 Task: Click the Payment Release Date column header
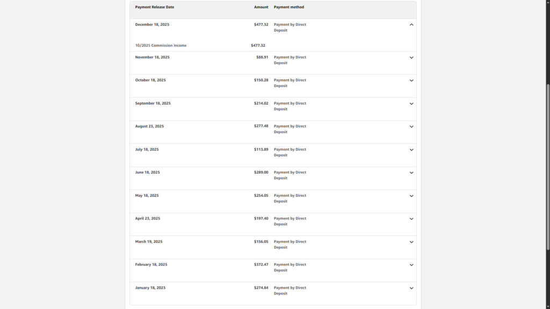(155, 7)
